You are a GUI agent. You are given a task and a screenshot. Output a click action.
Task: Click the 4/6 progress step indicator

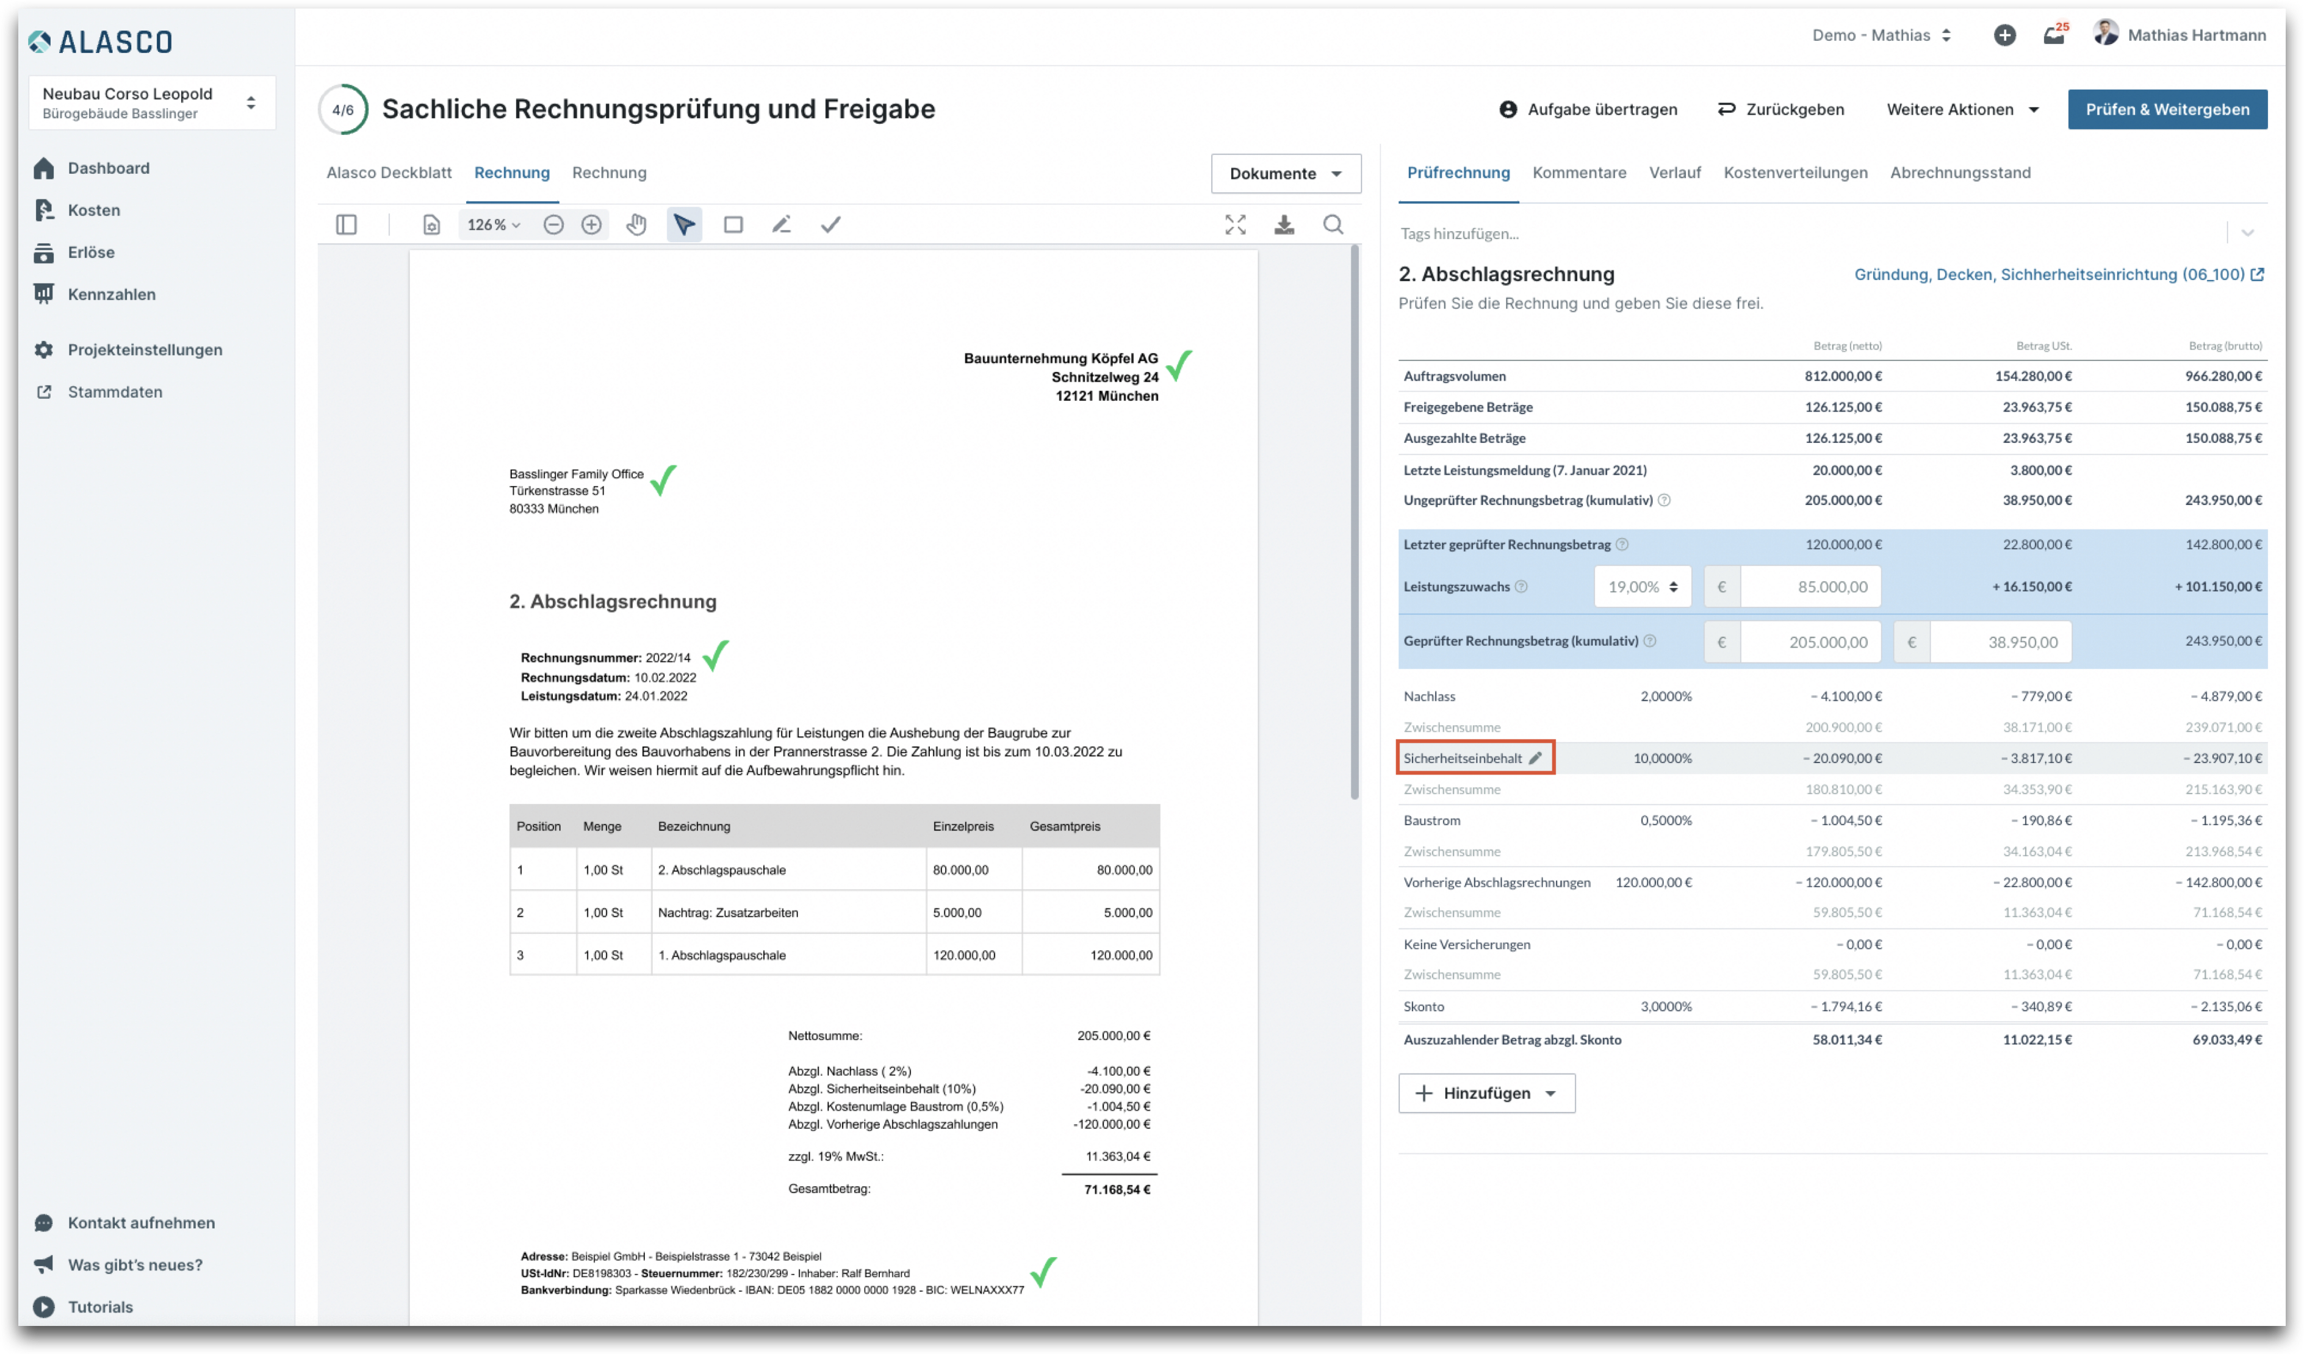[343, 110]
